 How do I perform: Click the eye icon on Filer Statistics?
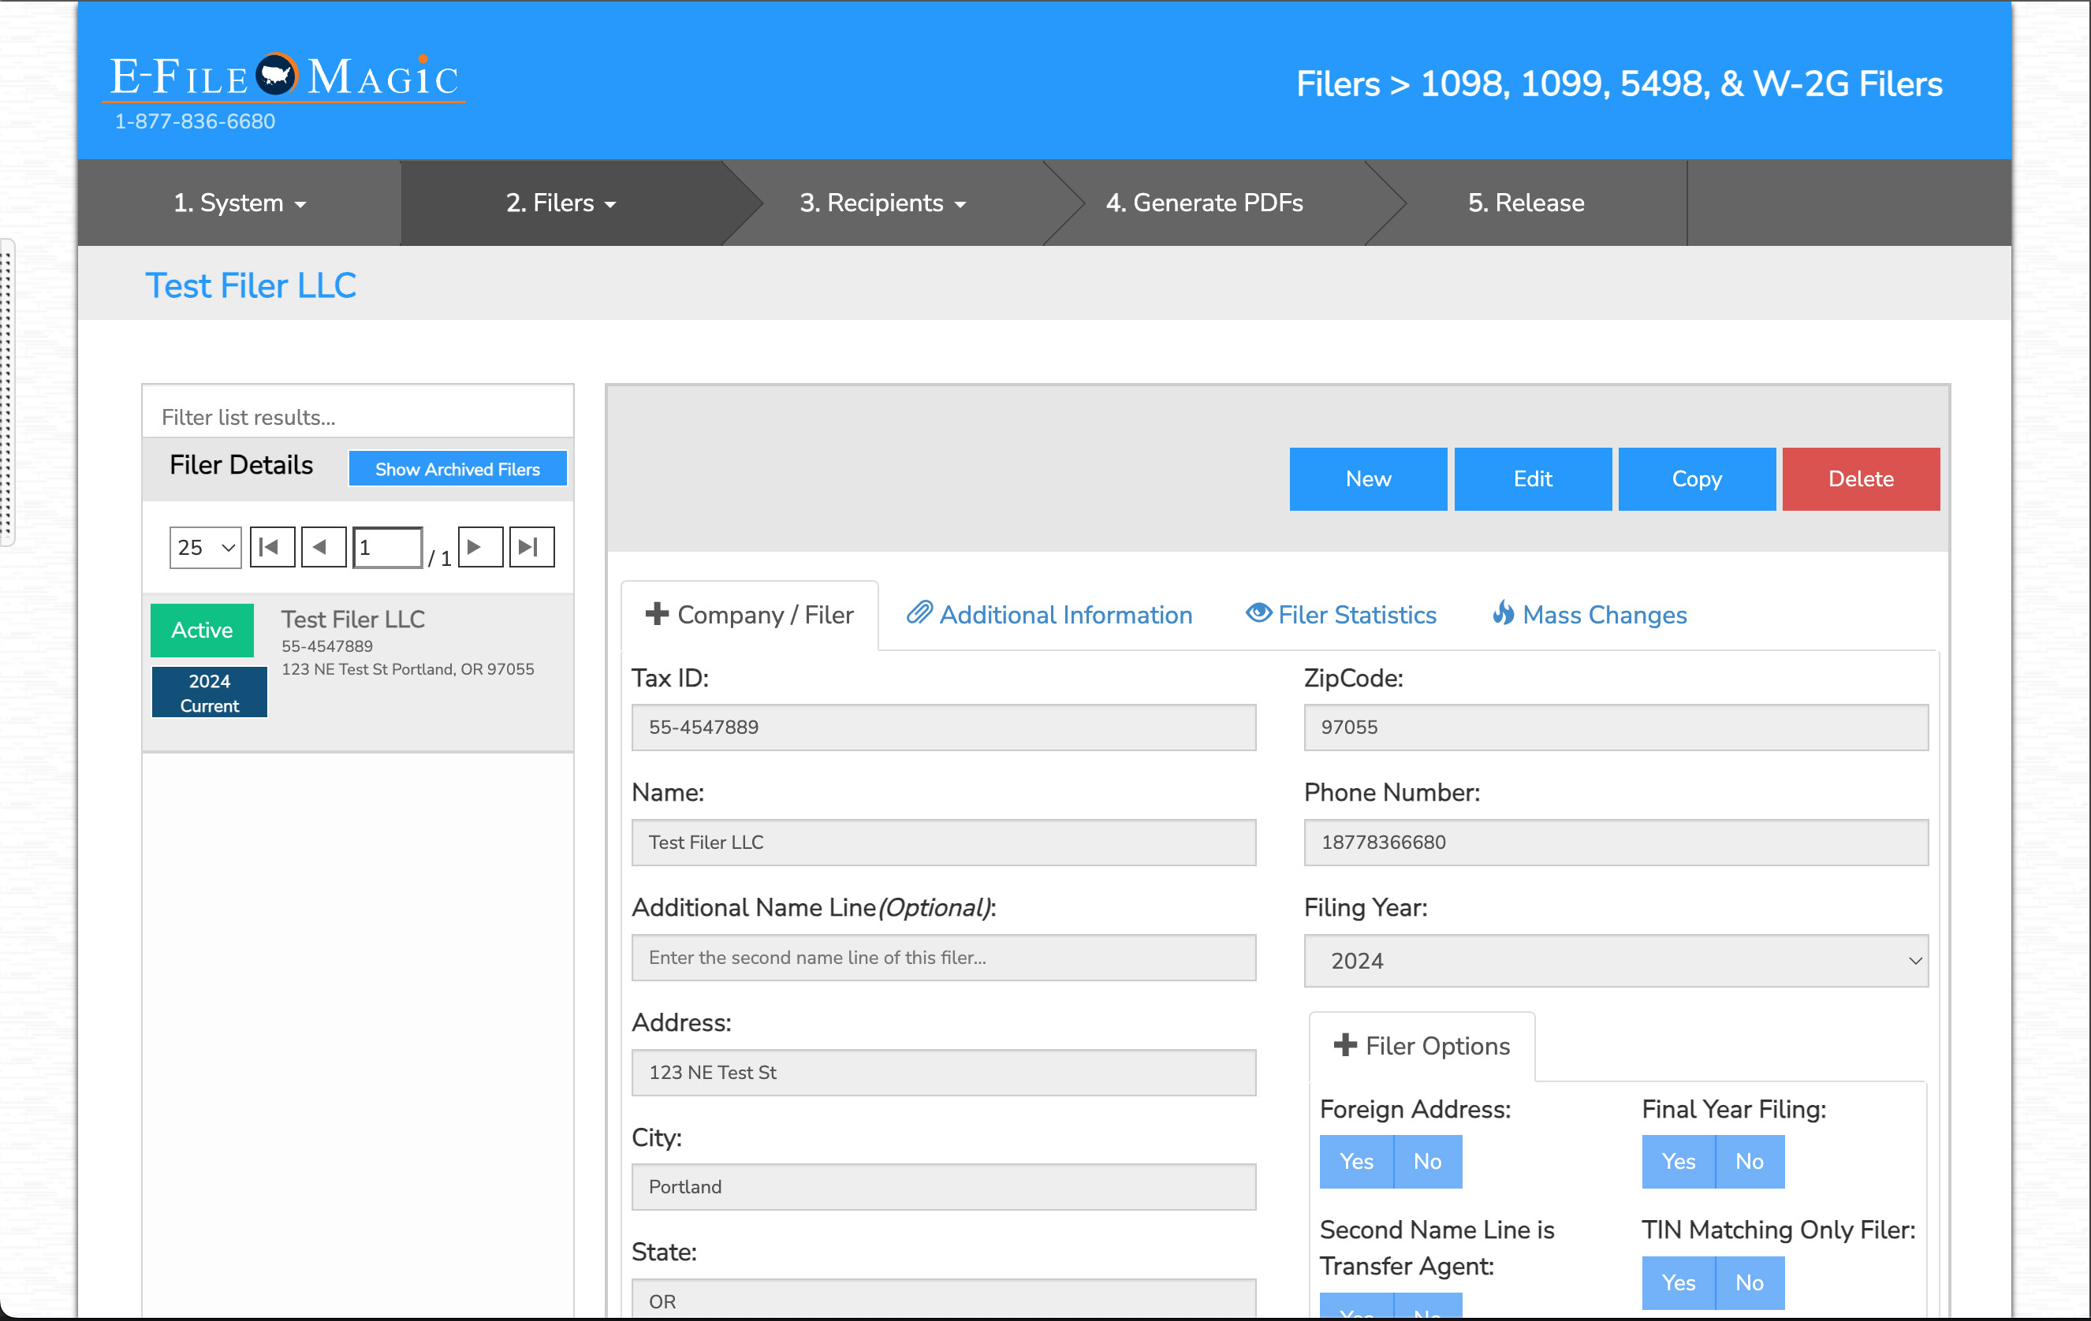coord(1258,614)
